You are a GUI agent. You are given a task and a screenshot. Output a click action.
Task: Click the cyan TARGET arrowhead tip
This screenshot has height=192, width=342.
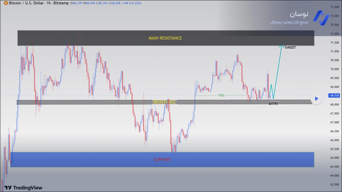coord(282,45)
